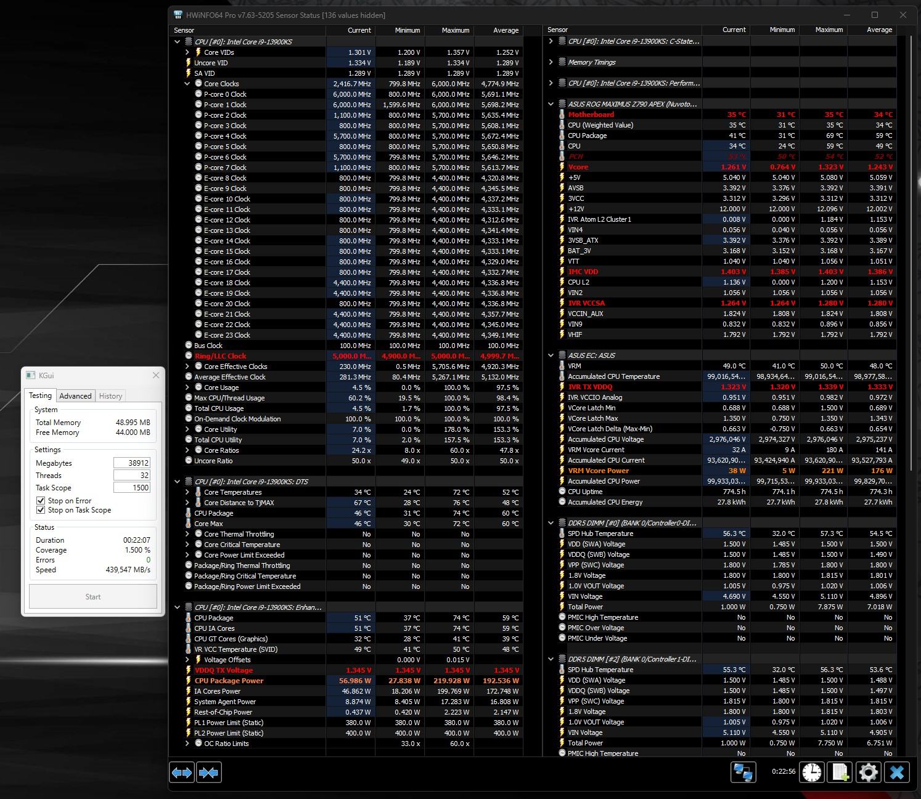Click the SA VID lightning icon
921x799 pixels.
(188, 73)
